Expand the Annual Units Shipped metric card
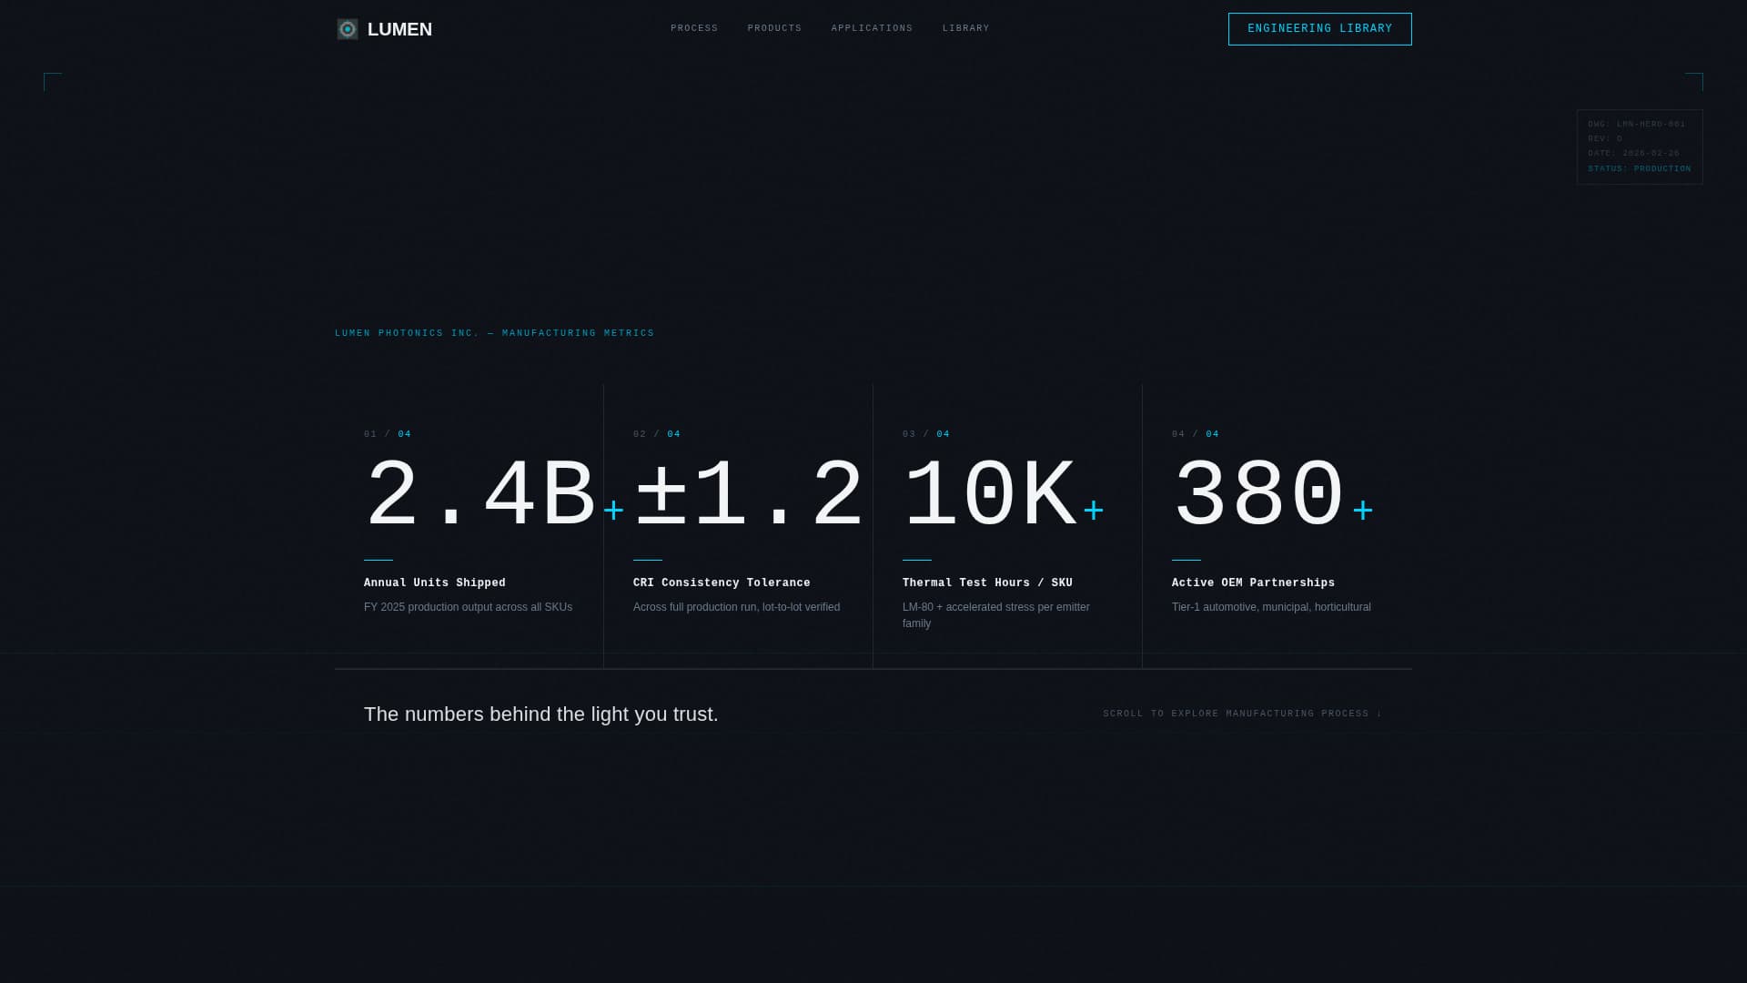 (469, 524)
